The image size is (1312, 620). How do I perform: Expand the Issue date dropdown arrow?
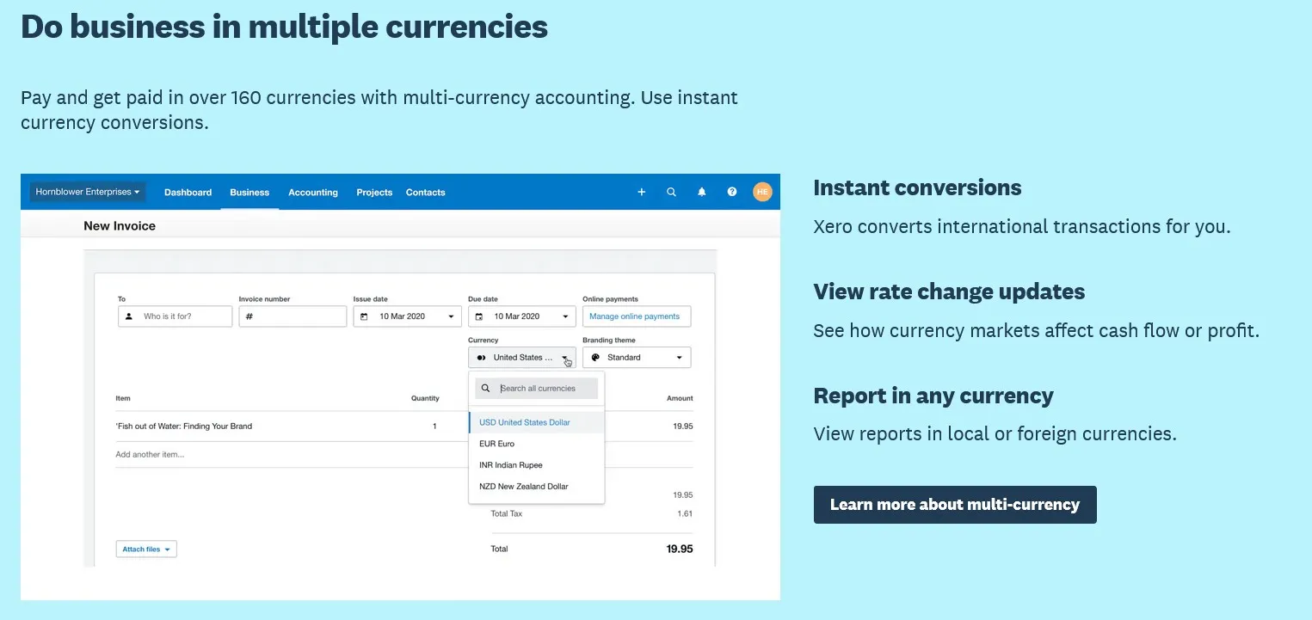[x=451, y=316]
